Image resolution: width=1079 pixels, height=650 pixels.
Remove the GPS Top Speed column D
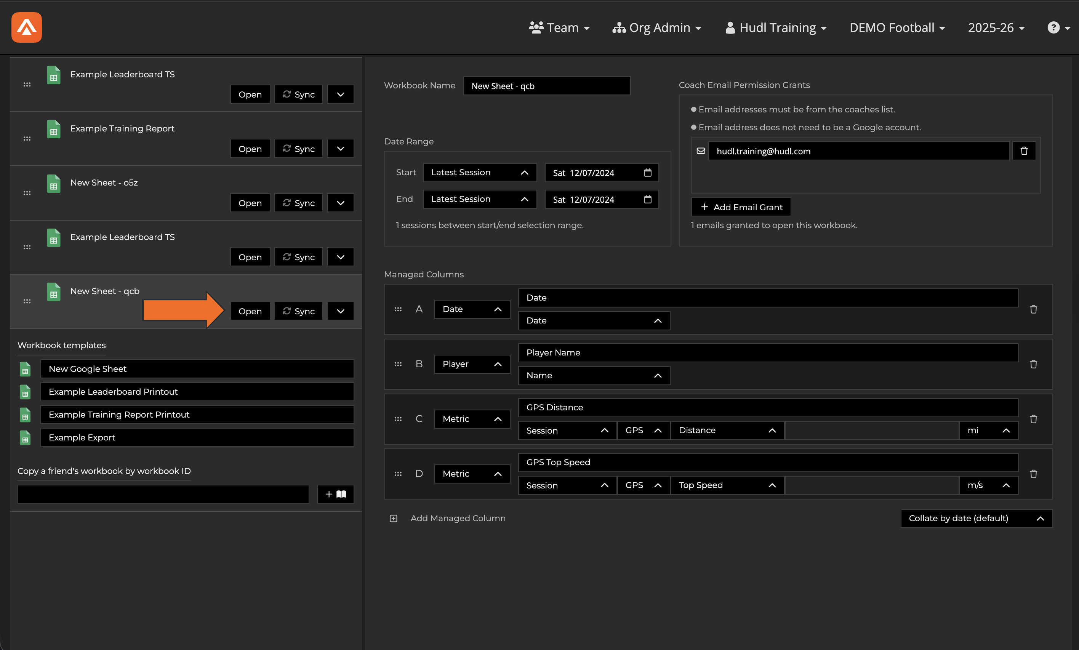pos(1033,474)
